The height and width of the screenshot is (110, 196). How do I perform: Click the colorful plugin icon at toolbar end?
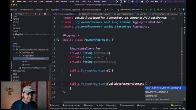click(x=184, y=9)
